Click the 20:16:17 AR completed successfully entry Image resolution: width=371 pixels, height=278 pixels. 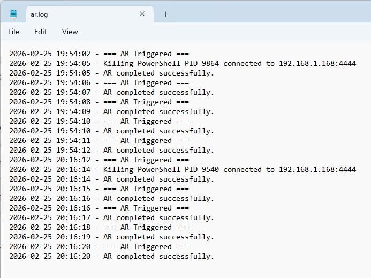tap(111, 217)
